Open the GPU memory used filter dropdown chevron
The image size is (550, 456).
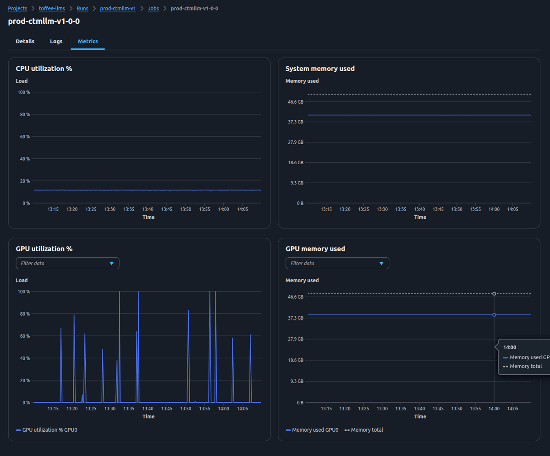(x=382, y=263)
